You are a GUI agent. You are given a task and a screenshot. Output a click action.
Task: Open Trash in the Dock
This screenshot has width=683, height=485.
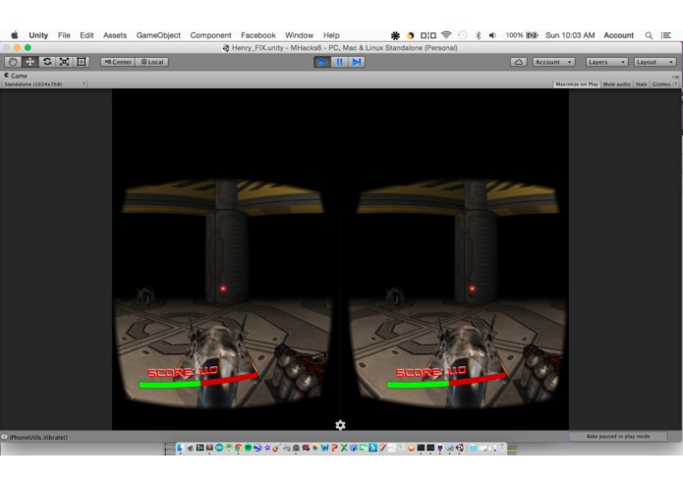click(x=502, y=448)
